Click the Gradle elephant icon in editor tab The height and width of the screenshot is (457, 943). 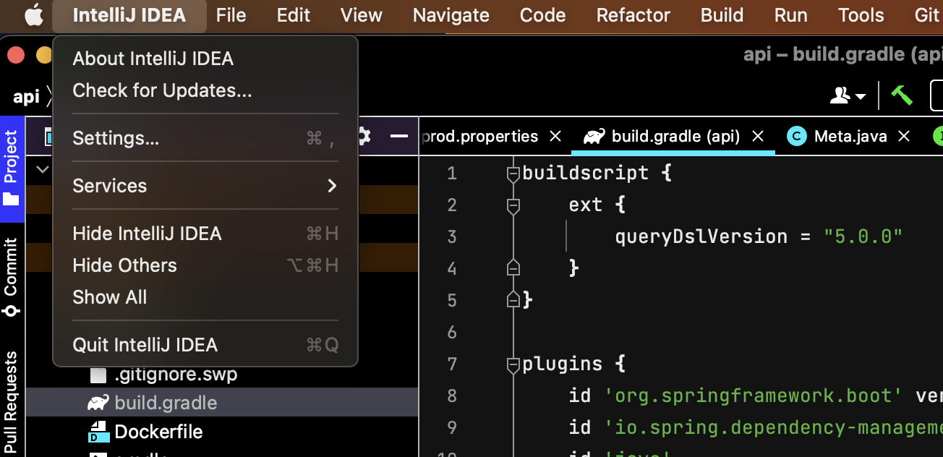(x=594, y=136)
